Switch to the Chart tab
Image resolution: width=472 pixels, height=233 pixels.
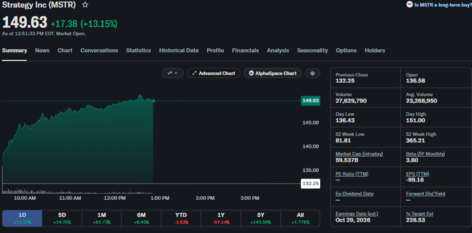tap(65, 50)
